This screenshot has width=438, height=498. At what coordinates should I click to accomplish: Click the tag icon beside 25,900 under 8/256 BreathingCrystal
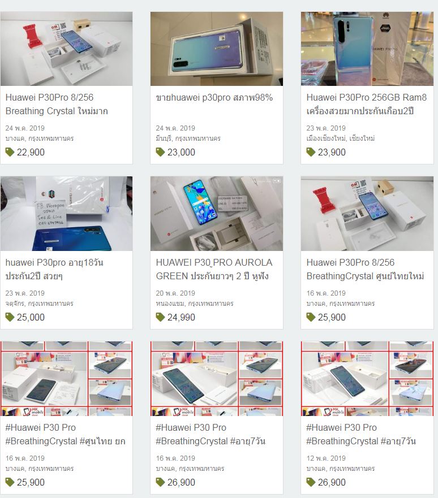tap(311, 317)
